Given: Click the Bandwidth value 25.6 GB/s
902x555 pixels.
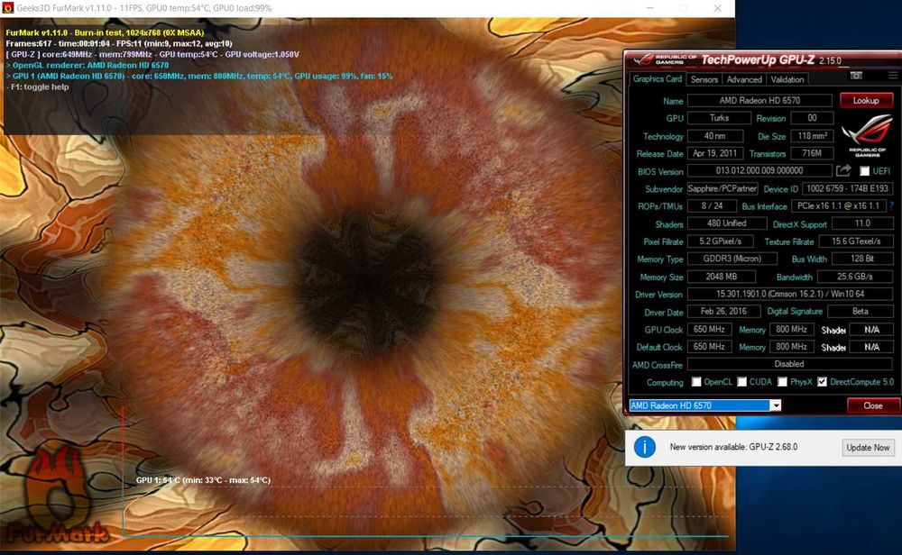Looking at the screenshot, I should click(855, 277).
